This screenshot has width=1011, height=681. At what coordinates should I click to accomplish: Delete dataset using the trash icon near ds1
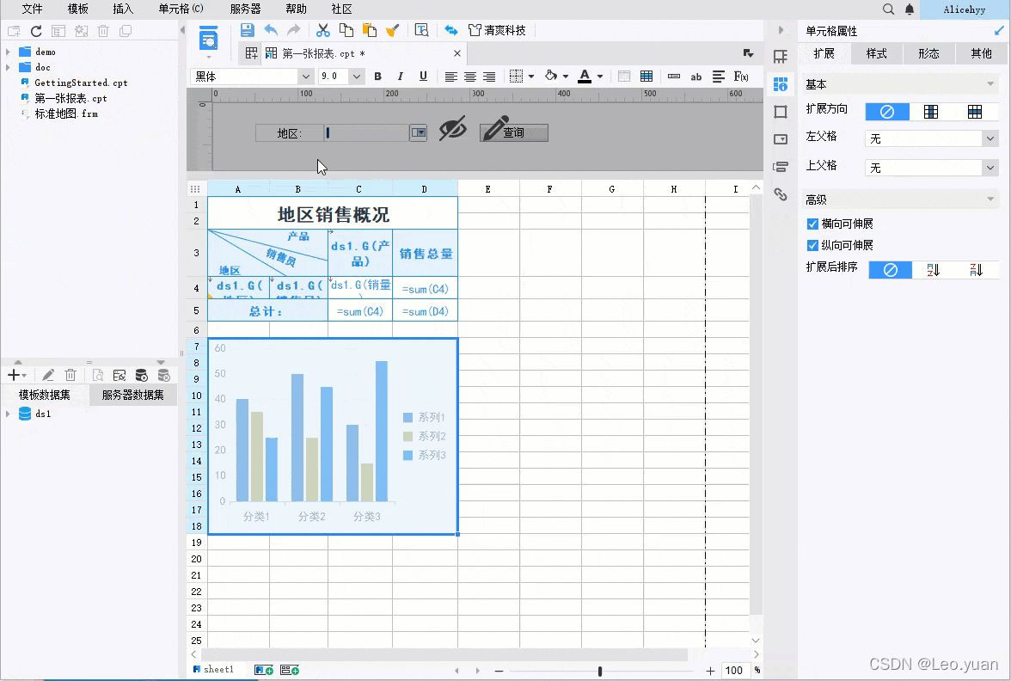pyautogui.click(x=70, y=375)
